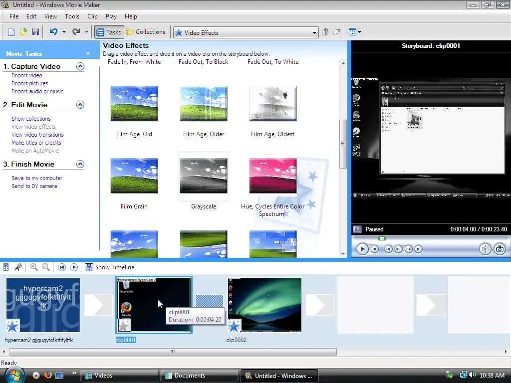Select the clip0002 storyboard thumbnail
The height and width of the screenshot is (383, 511).
coord(264,305)
